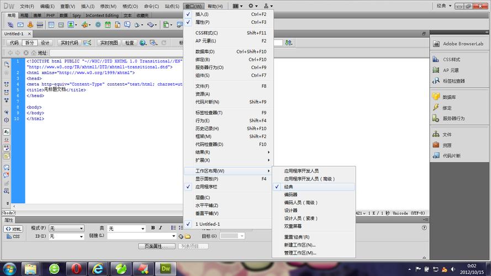This screenshot has width=491, height=276.
Task: Click the blue gear widget icon in insert bar
Action: pyautogui.click(x=98, y=25)
